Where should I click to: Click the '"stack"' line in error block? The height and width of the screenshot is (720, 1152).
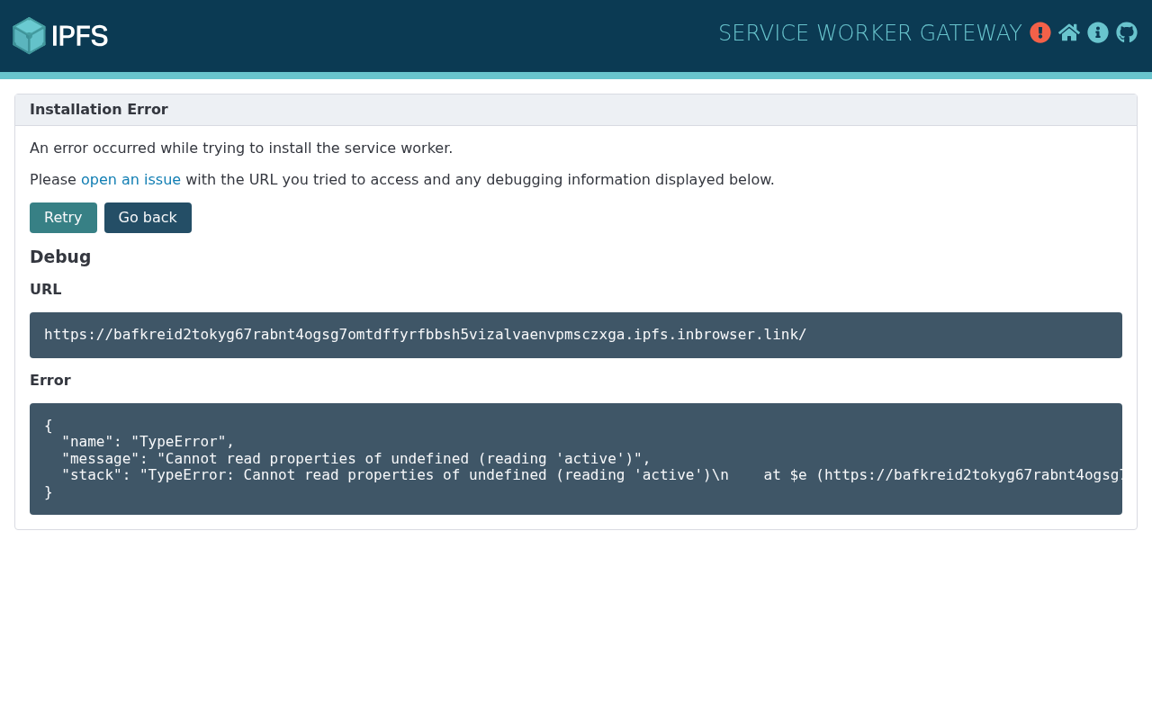coord(591,475)
